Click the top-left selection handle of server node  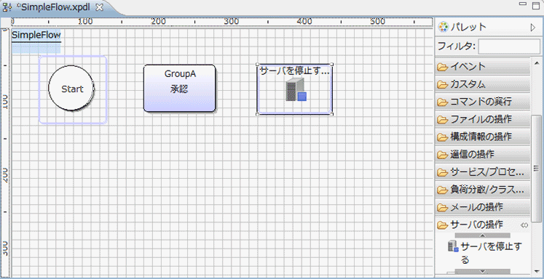point(257,65)
